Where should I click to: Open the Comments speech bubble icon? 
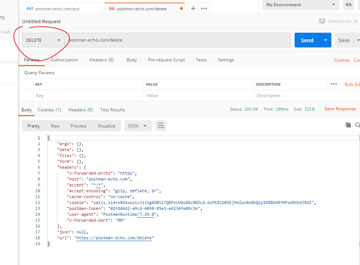click(322, 21)
